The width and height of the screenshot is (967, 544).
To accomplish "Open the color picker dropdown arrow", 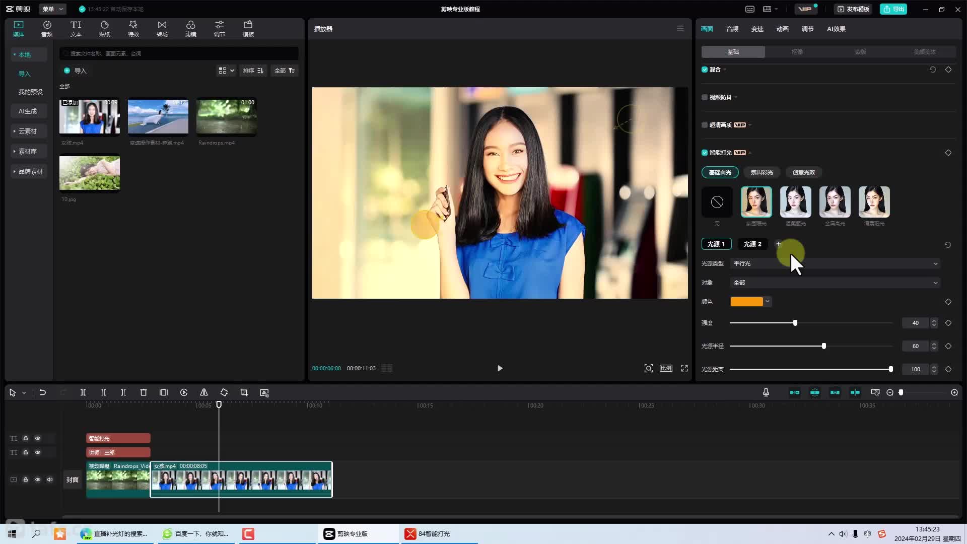I will pos(768,302).
